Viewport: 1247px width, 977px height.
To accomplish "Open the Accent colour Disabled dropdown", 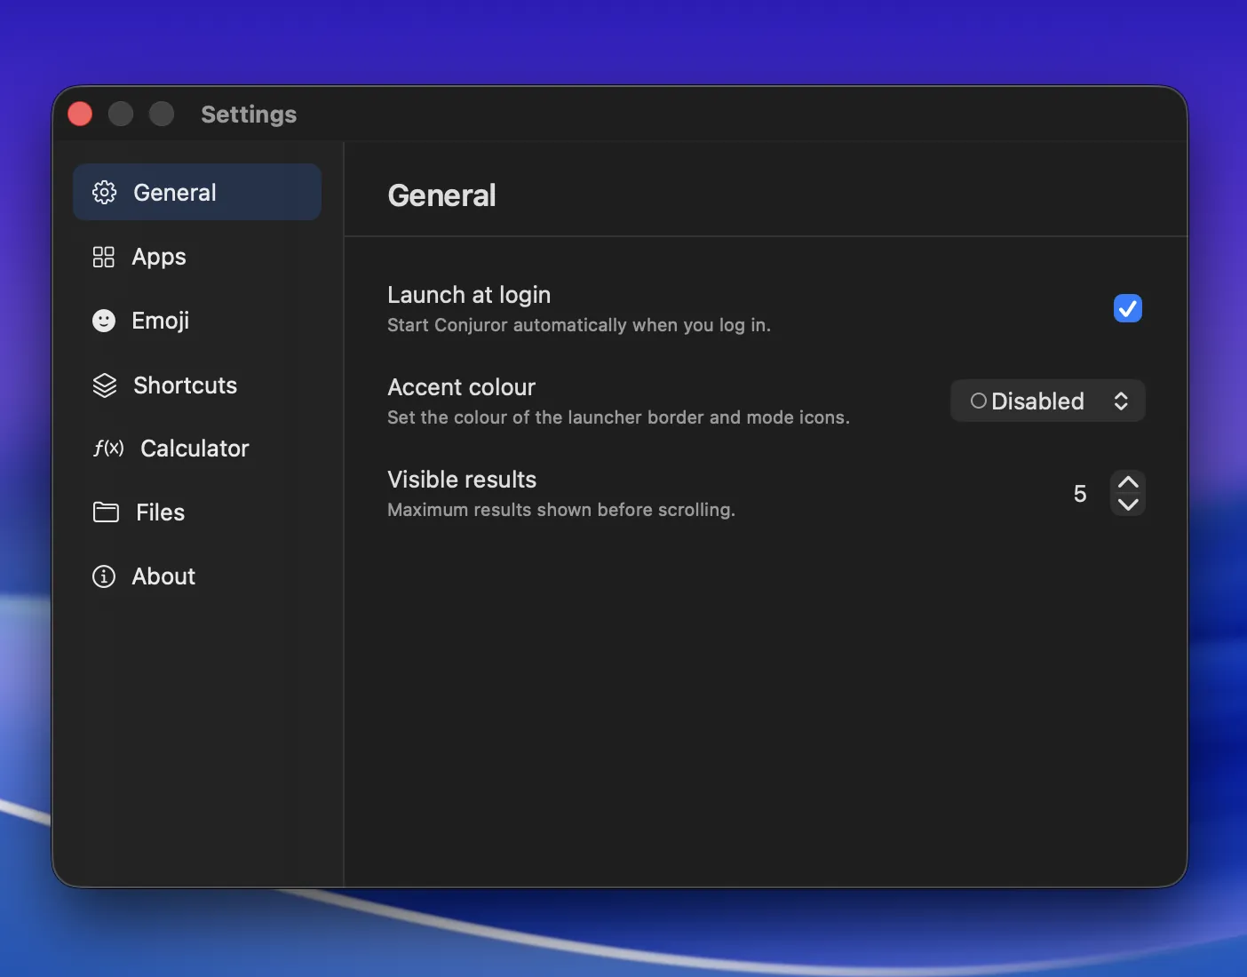I will tap(1048, 401).
